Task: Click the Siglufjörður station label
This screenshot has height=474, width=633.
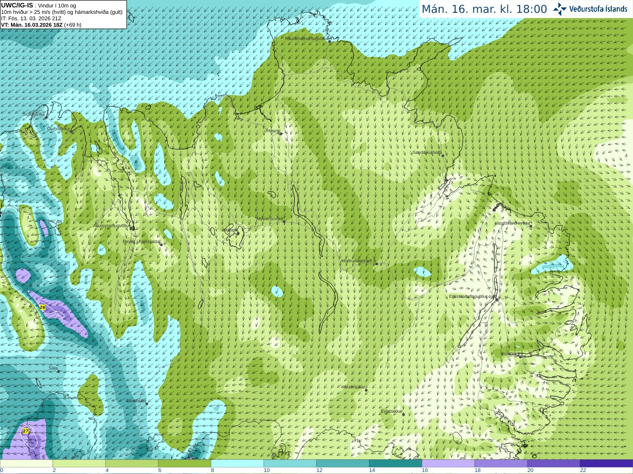Action: 34,114
